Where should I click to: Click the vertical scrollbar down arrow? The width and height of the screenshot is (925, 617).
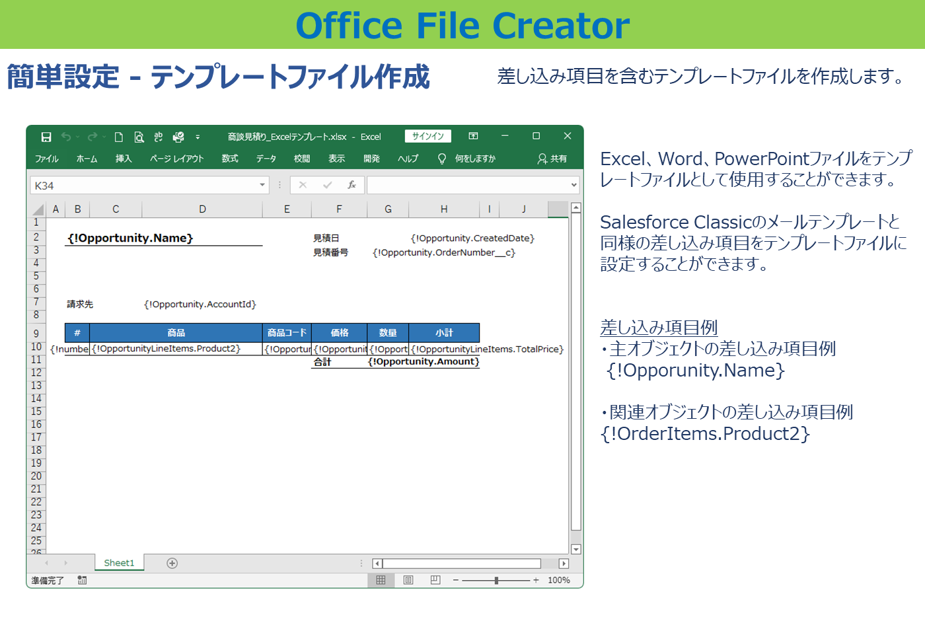(x=576, y=549)
